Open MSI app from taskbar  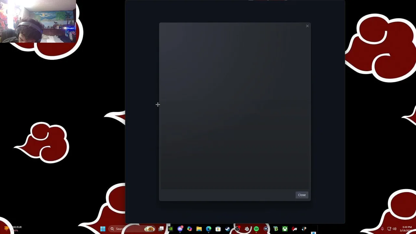(294, 229)
